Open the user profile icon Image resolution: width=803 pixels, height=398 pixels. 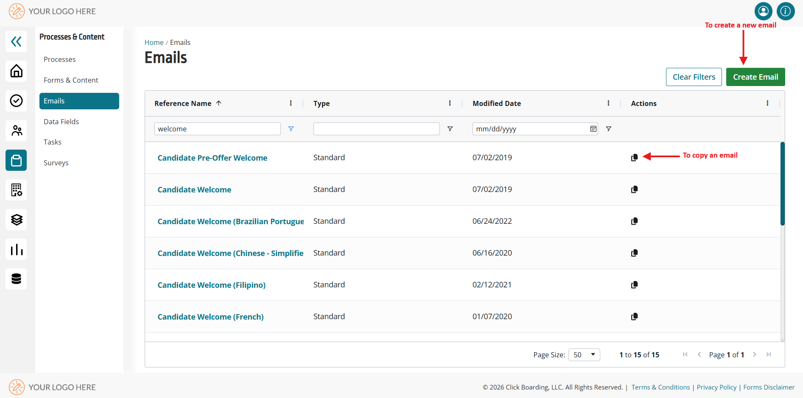763,11
